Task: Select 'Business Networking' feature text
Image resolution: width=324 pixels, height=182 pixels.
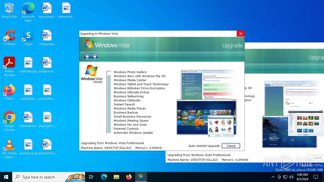Action: [x=129, y=96]
